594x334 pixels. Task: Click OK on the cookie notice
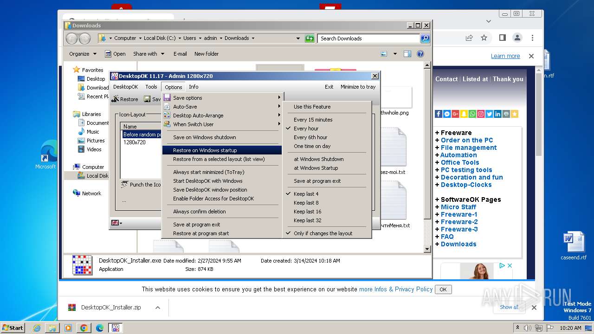[x=443, y=289]
